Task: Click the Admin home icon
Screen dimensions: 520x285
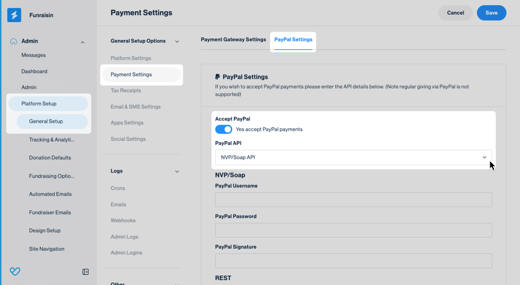Action: pyautogui.click(x=14, y=41)
